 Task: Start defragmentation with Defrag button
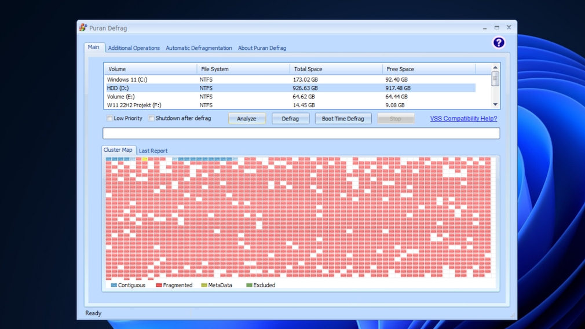click(x=290, y=119)
